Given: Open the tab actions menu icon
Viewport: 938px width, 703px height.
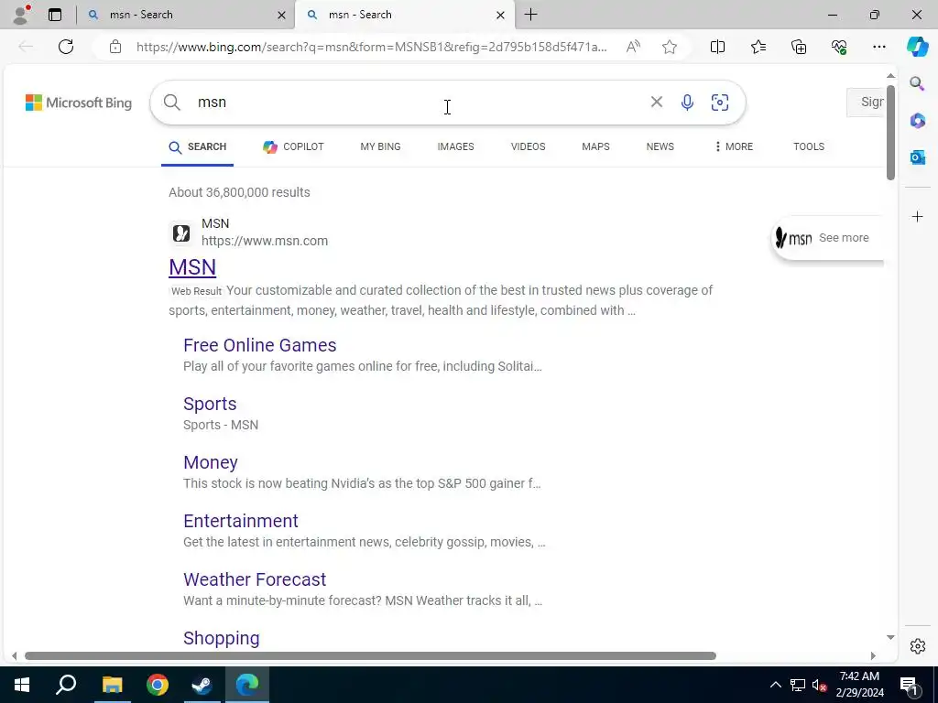Looking at the screenshot, I should (55, 15).
